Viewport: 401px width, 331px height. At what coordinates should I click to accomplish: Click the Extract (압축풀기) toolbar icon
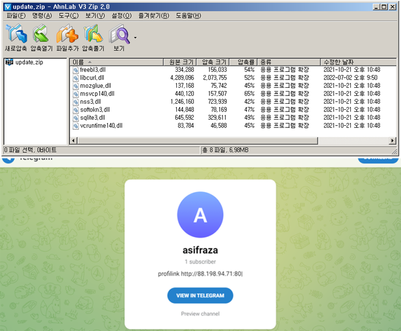[x=93, y=36]
